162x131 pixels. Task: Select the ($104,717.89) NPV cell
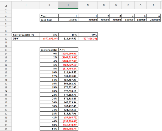pyautogui.click(x=68, y=61)
